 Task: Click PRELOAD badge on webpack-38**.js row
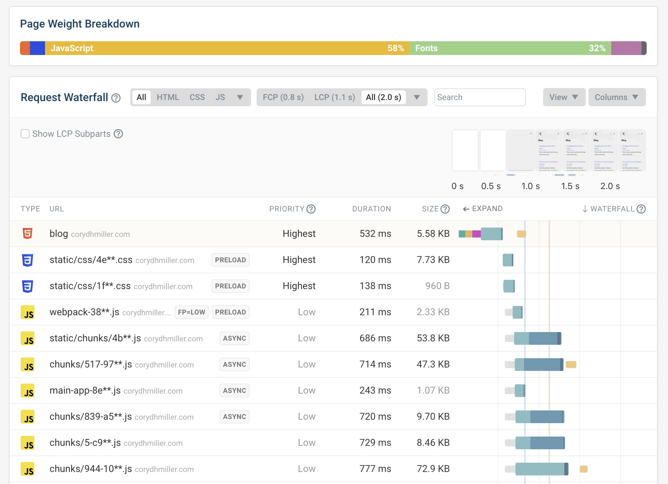(230, 312)
